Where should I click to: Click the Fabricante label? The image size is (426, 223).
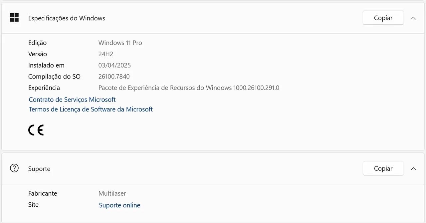[x=43, y=193]
